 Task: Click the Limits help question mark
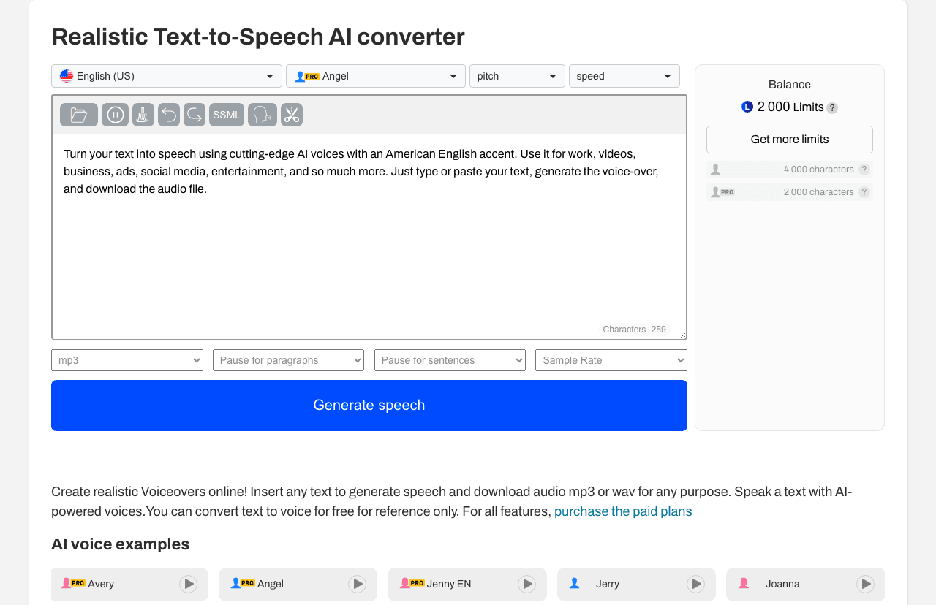point(832,108)
